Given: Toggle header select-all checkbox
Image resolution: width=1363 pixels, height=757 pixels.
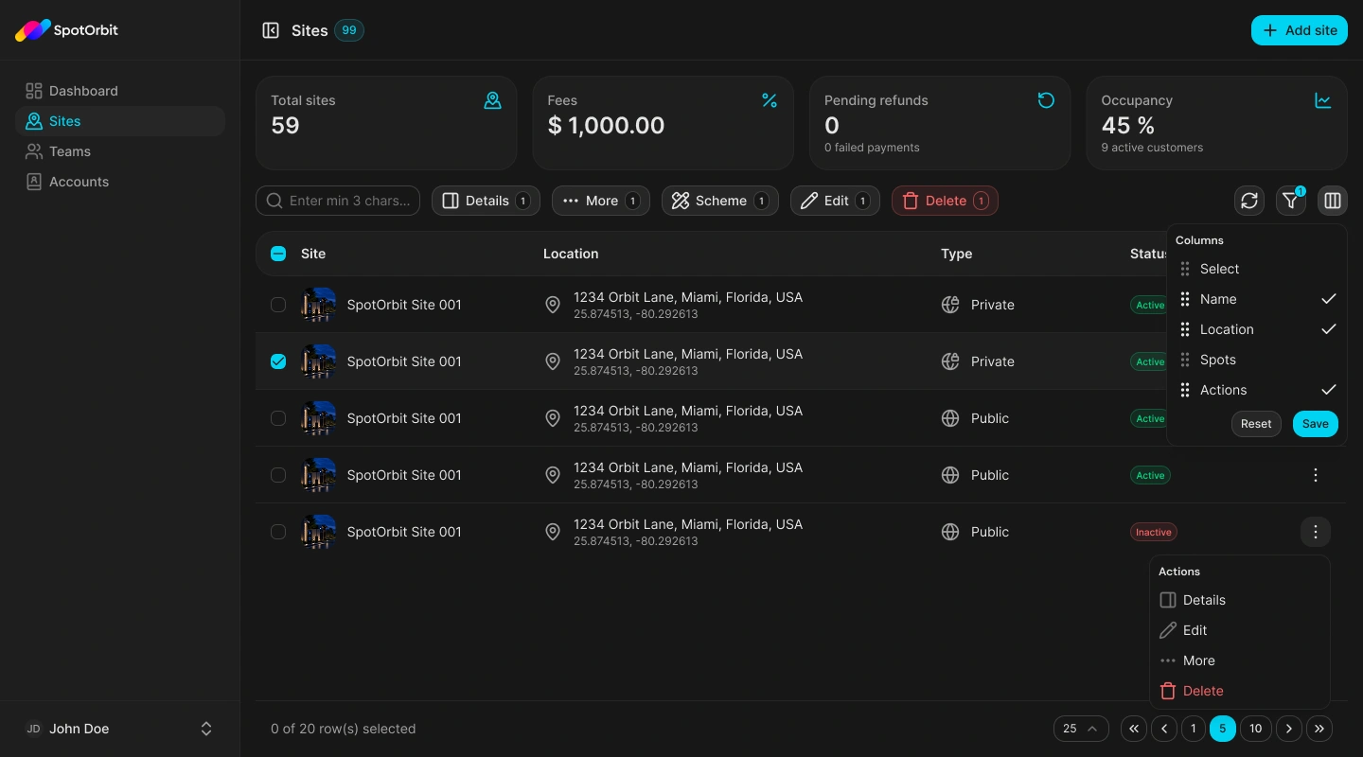Looking at the screenshot, I should point(278,254).
